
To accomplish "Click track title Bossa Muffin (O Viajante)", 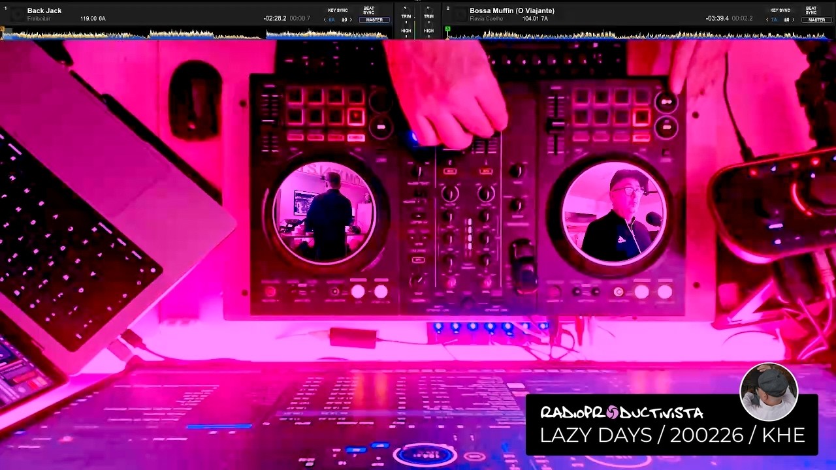I will tap(512, 10).
